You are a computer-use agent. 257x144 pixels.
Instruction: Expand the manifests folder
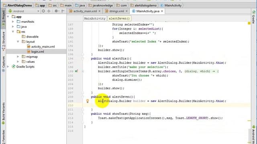coord(13,22)
